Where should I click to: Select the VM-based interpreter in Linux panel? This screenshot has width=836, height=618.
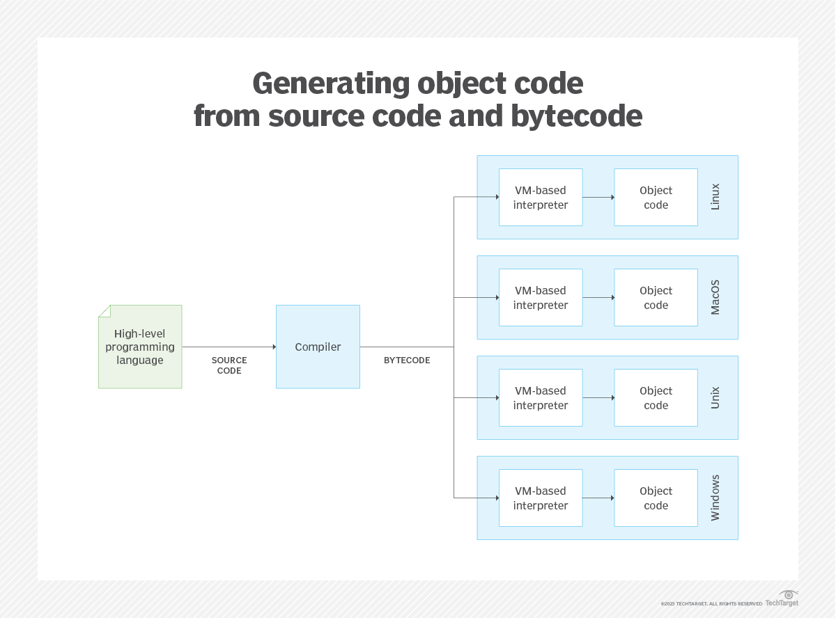[x=541, y=198]
